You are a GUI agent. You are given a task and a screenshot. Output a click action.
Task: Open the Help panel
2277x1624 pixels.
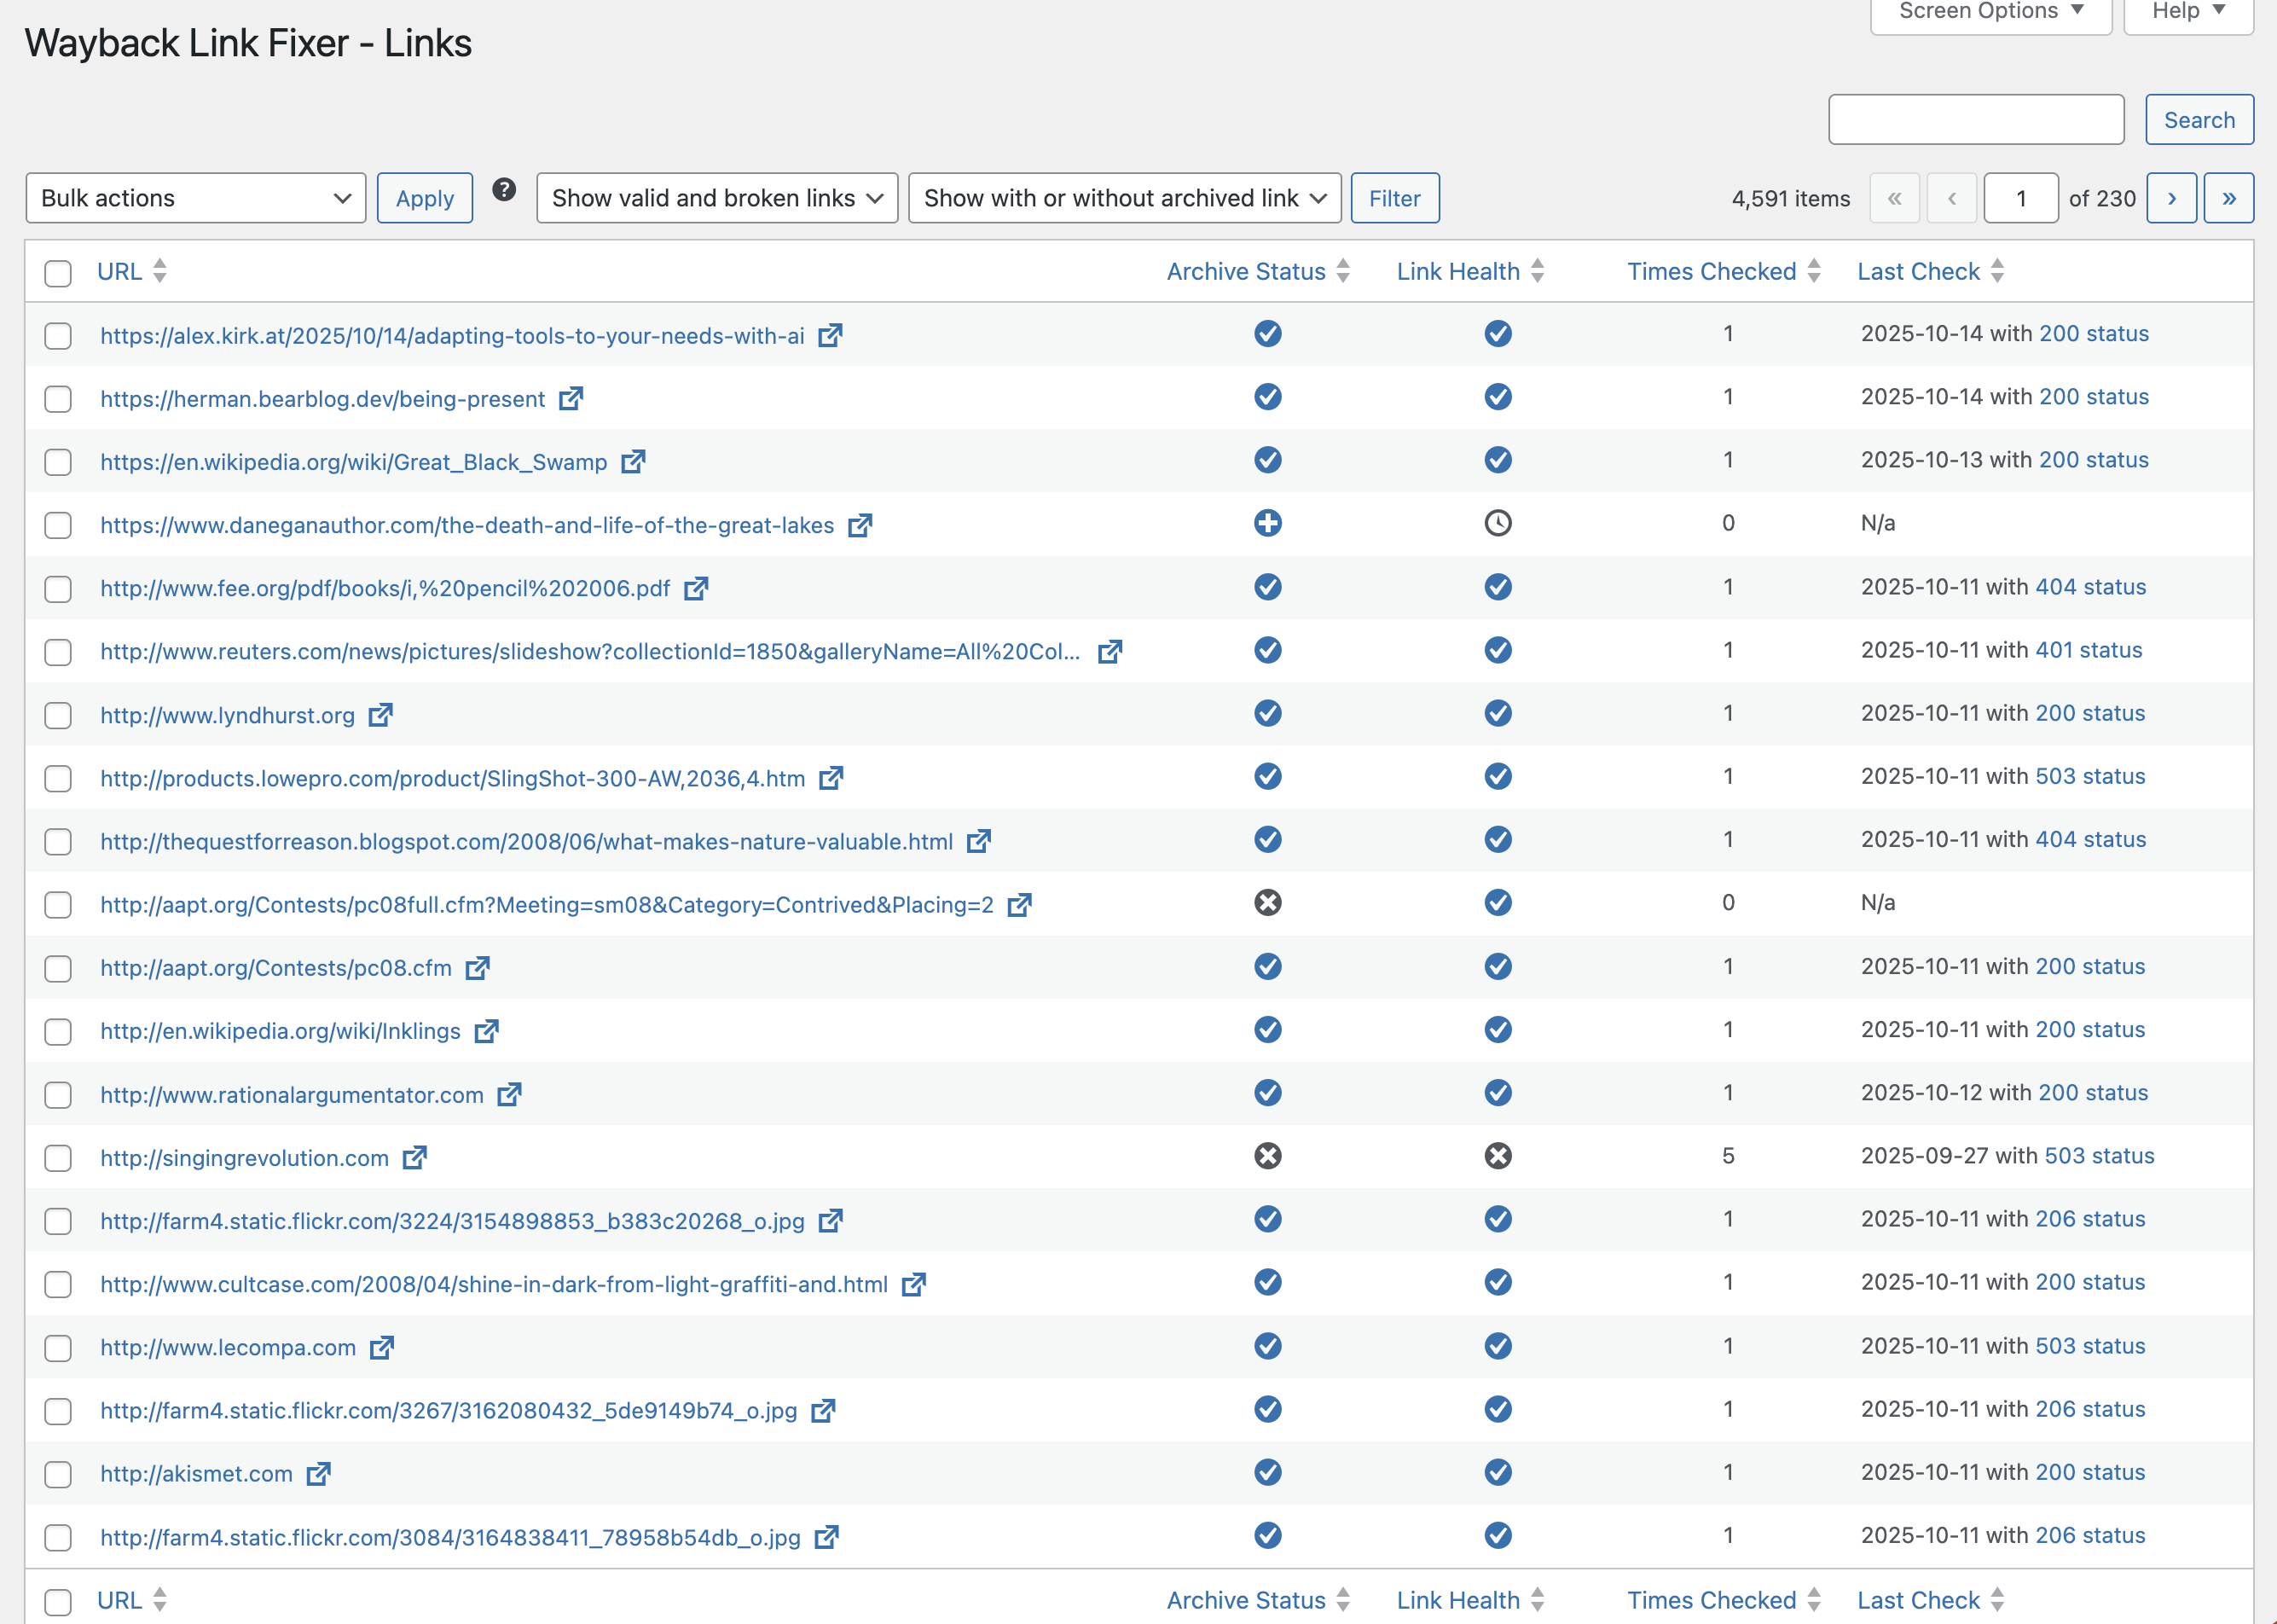point(2187,11)
